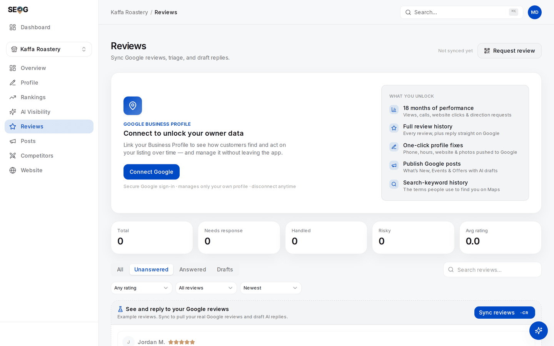Click the top Search field

click(x=461, y=12)
